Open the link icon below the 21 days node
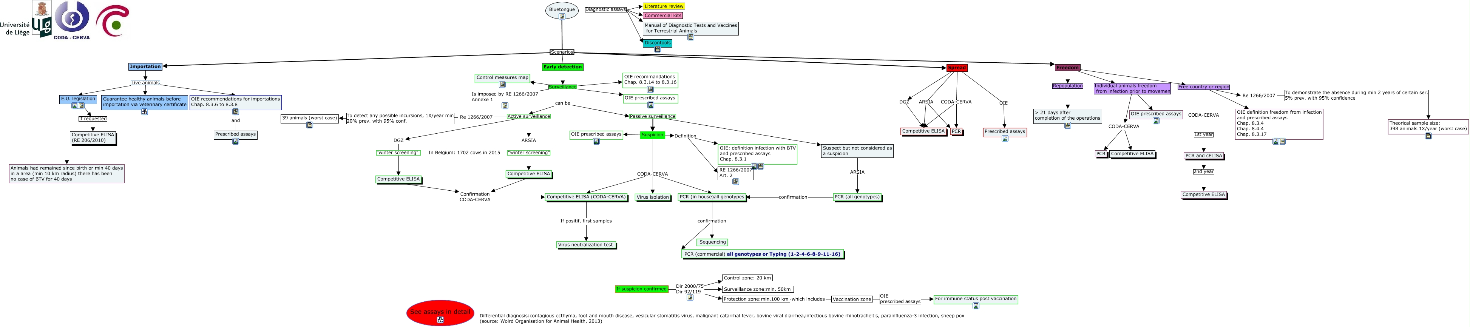This screenshot has width=1470, height=327. click(x=1067, y=125)
